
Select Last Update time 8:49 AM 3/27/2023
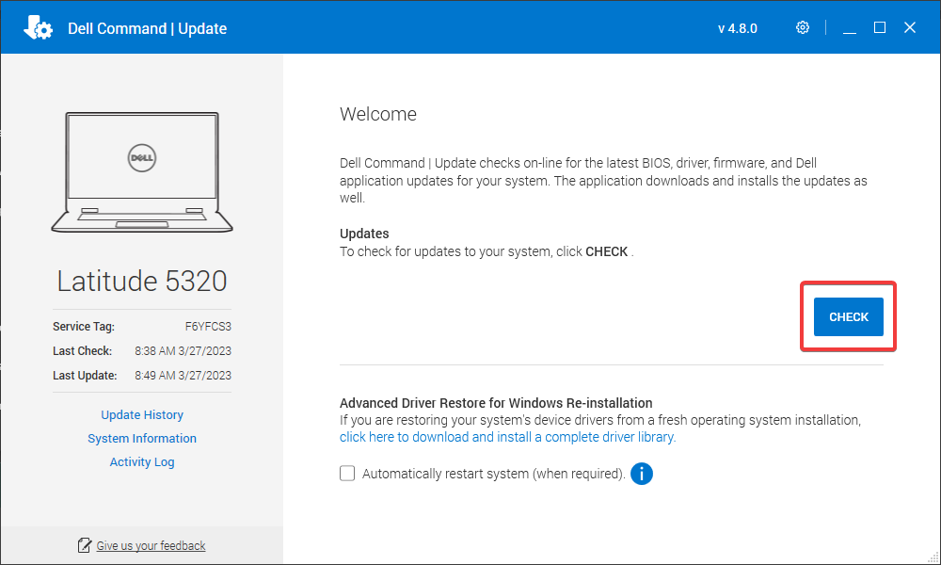(183, 376)
